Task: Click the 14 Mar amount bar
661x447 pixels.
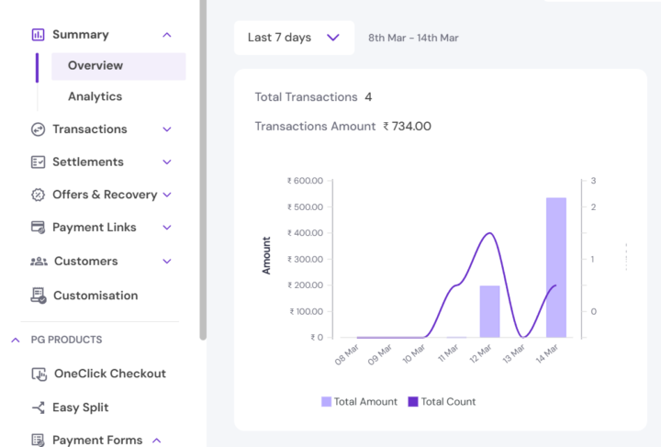Action: coord(556,267)
